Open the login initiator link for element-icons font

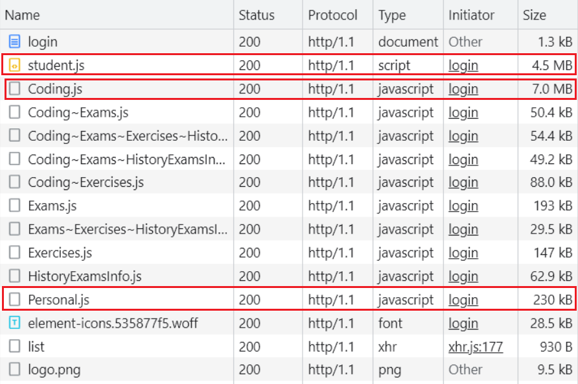463,323
